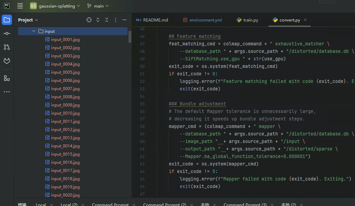Click the Project tree vertical scrollbar
This screenshot has width=355, height=206.
coord(130,37)
